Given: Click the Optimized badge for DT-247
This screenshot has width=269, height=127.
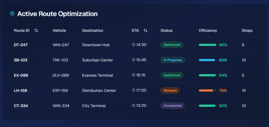Looking at the screenshot, I should [x=172, y=45].
